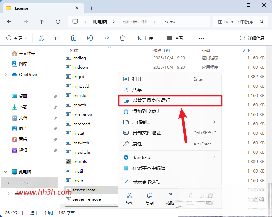Click the search magnifier icon
Image resolution: width=272 pixels, height=217 pixels.
click(x=262, y=22)
